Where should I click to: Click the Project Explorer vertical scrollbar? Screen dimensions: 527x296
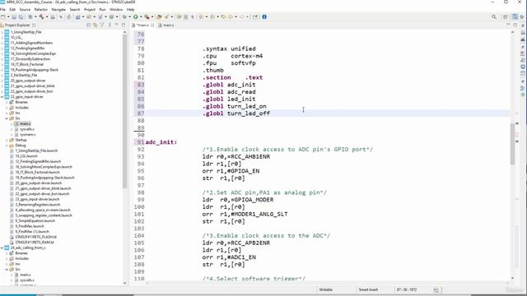[x=124, y=111]
